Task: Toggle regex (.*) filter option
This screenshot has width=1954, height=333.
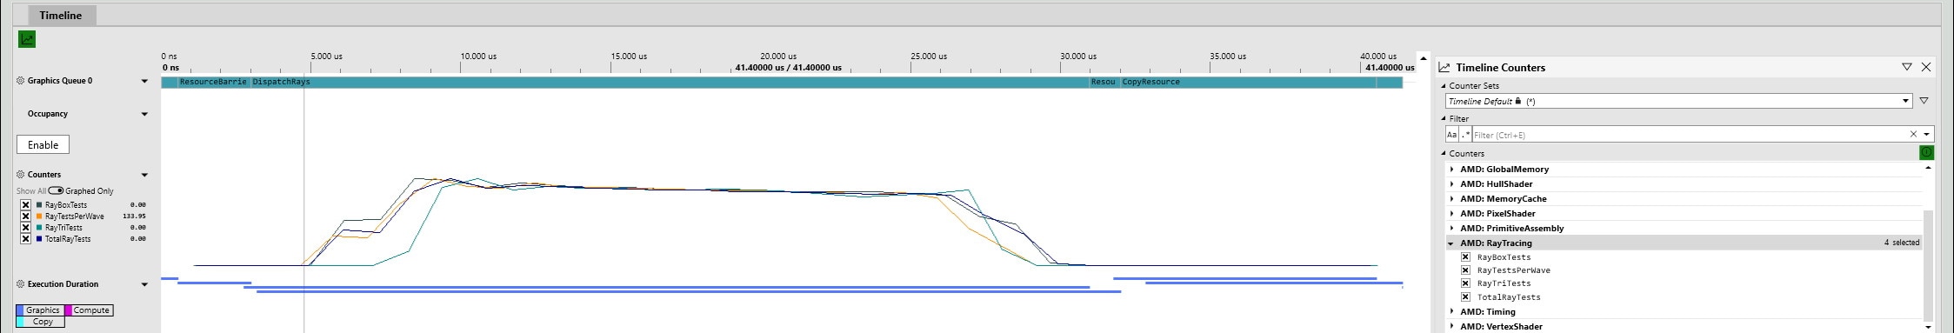Action: [1465, 135]
